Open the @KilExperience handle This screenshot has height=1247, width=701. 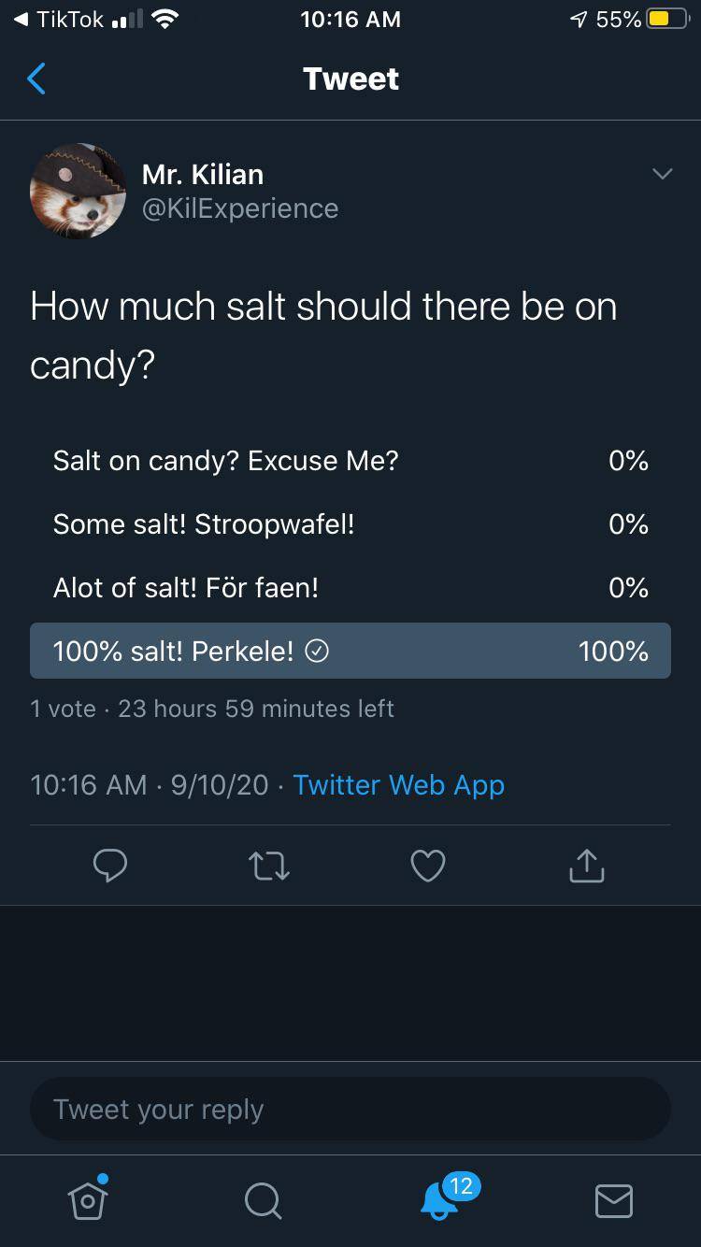coord(240,208)
